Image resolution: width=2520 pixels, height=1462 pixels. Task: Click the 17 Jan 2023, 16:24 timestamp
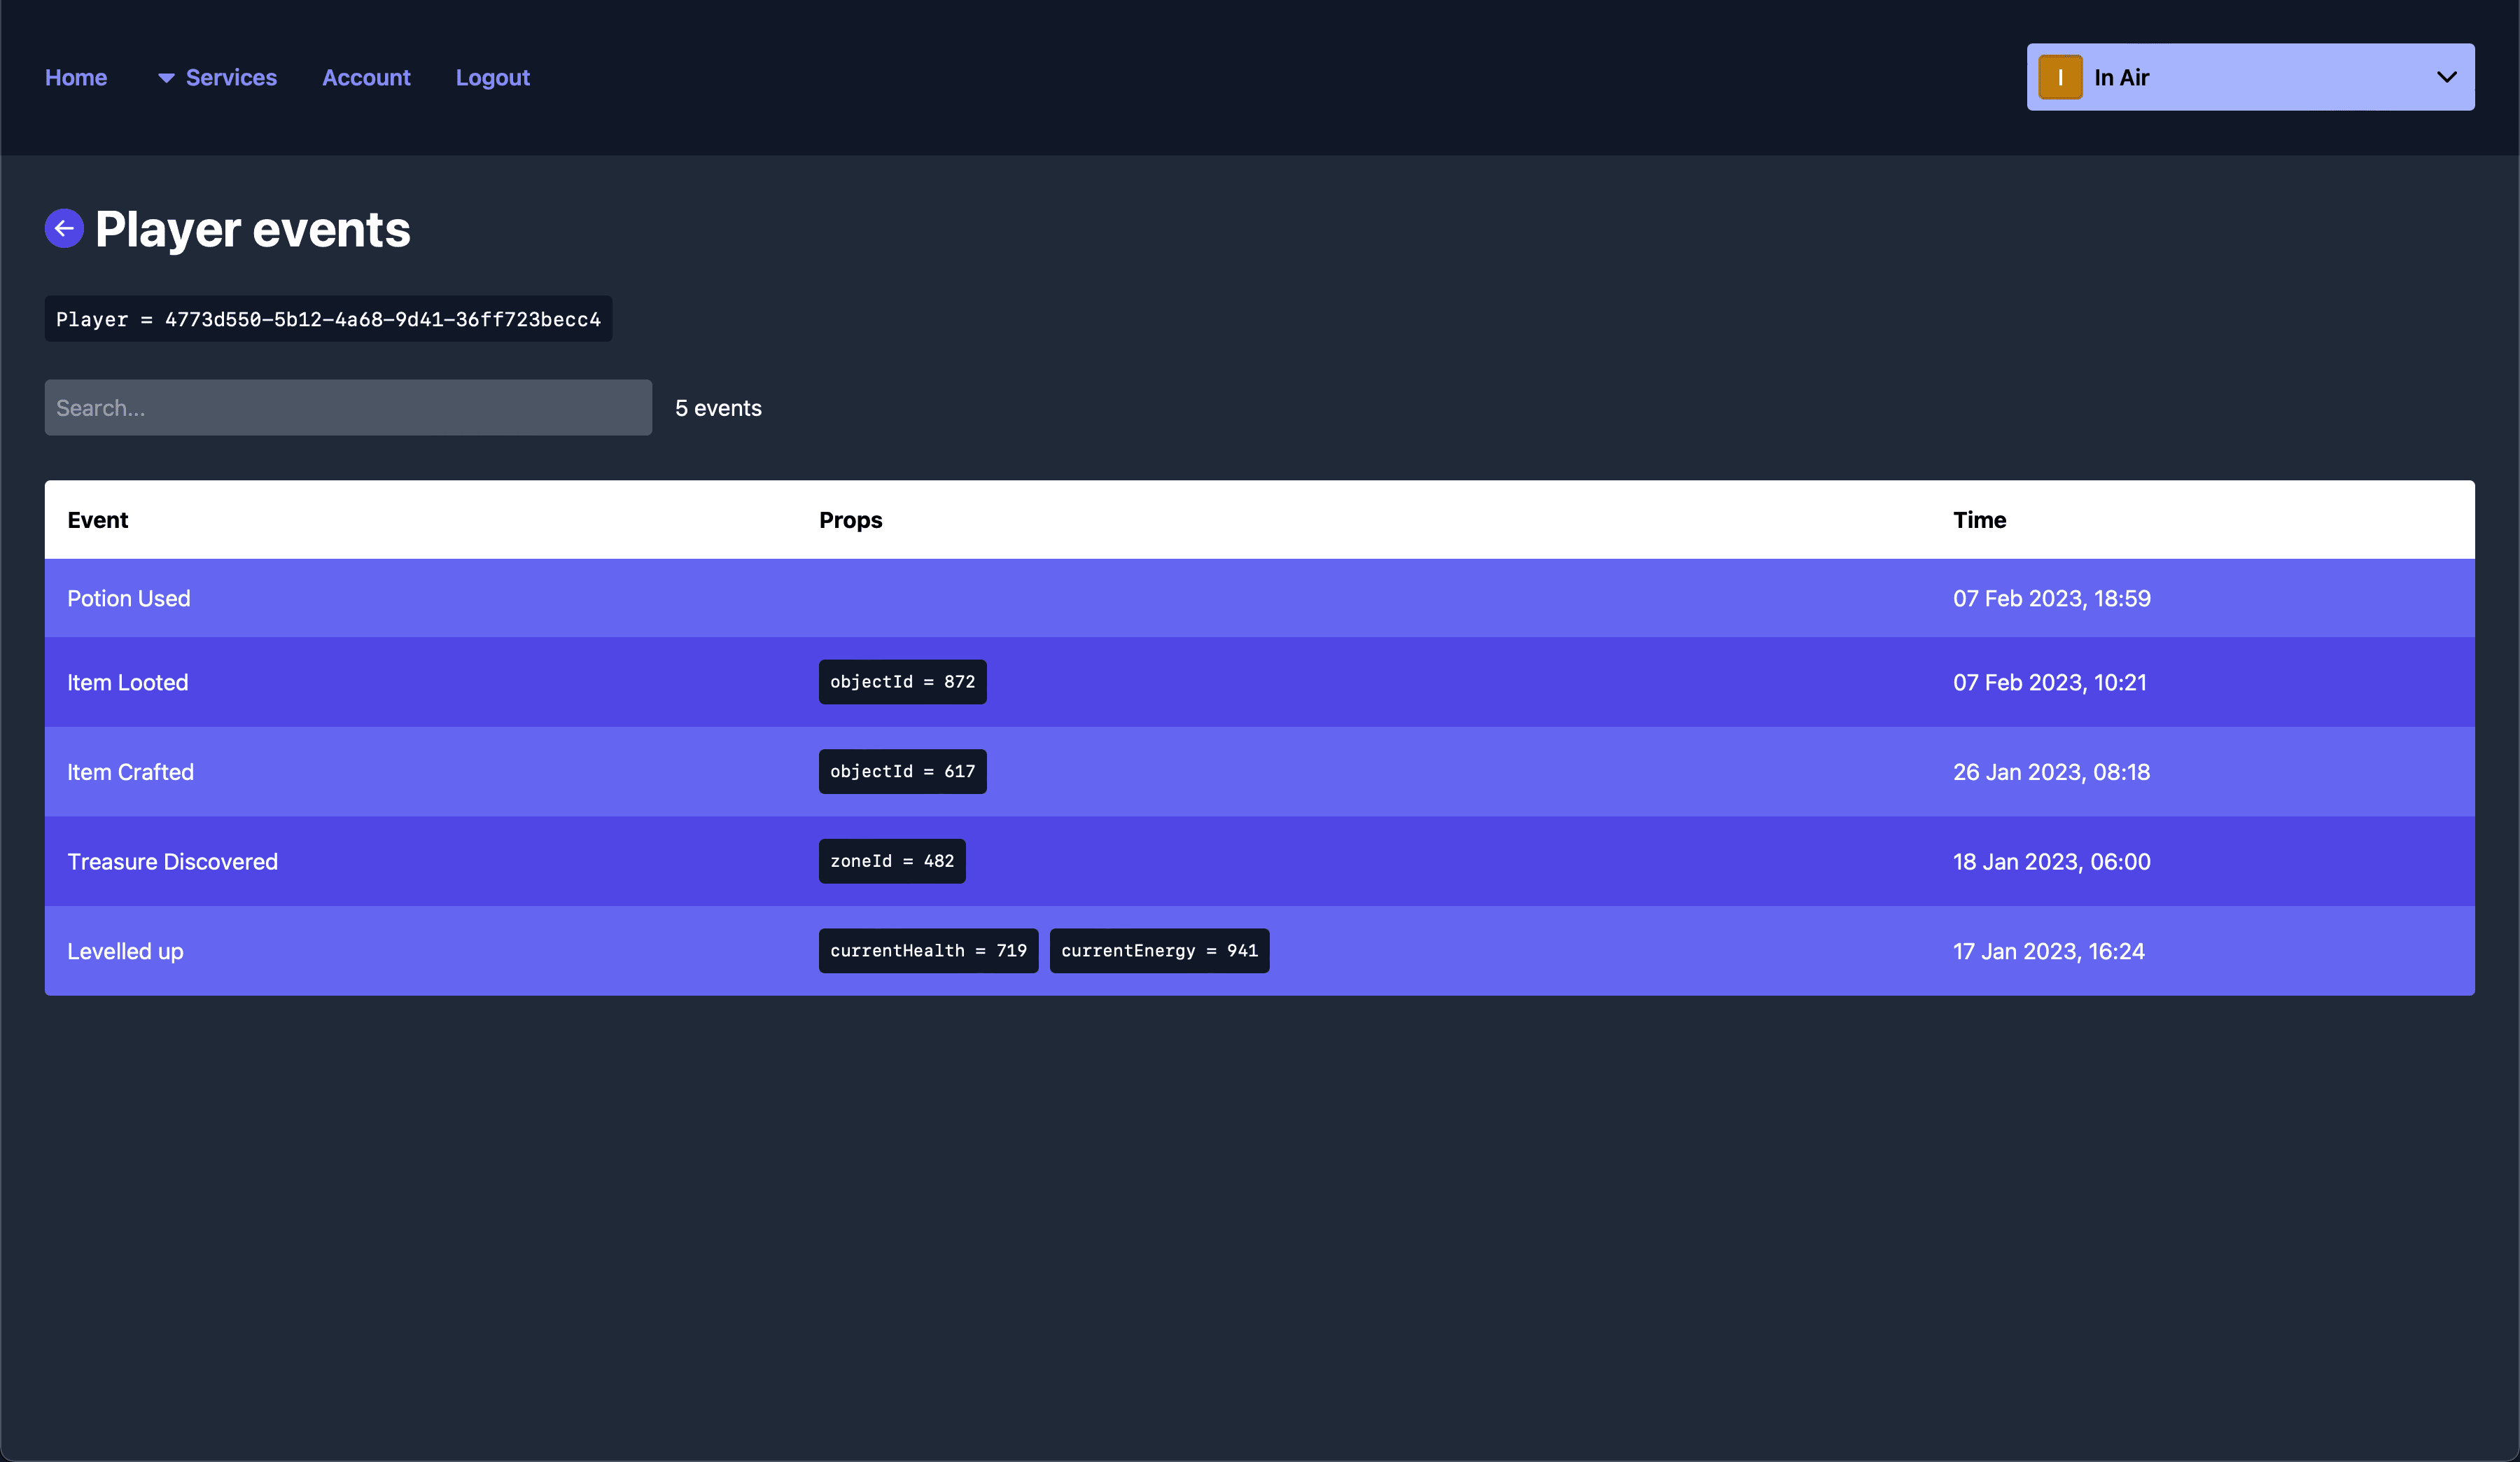tap(2049, 951)
